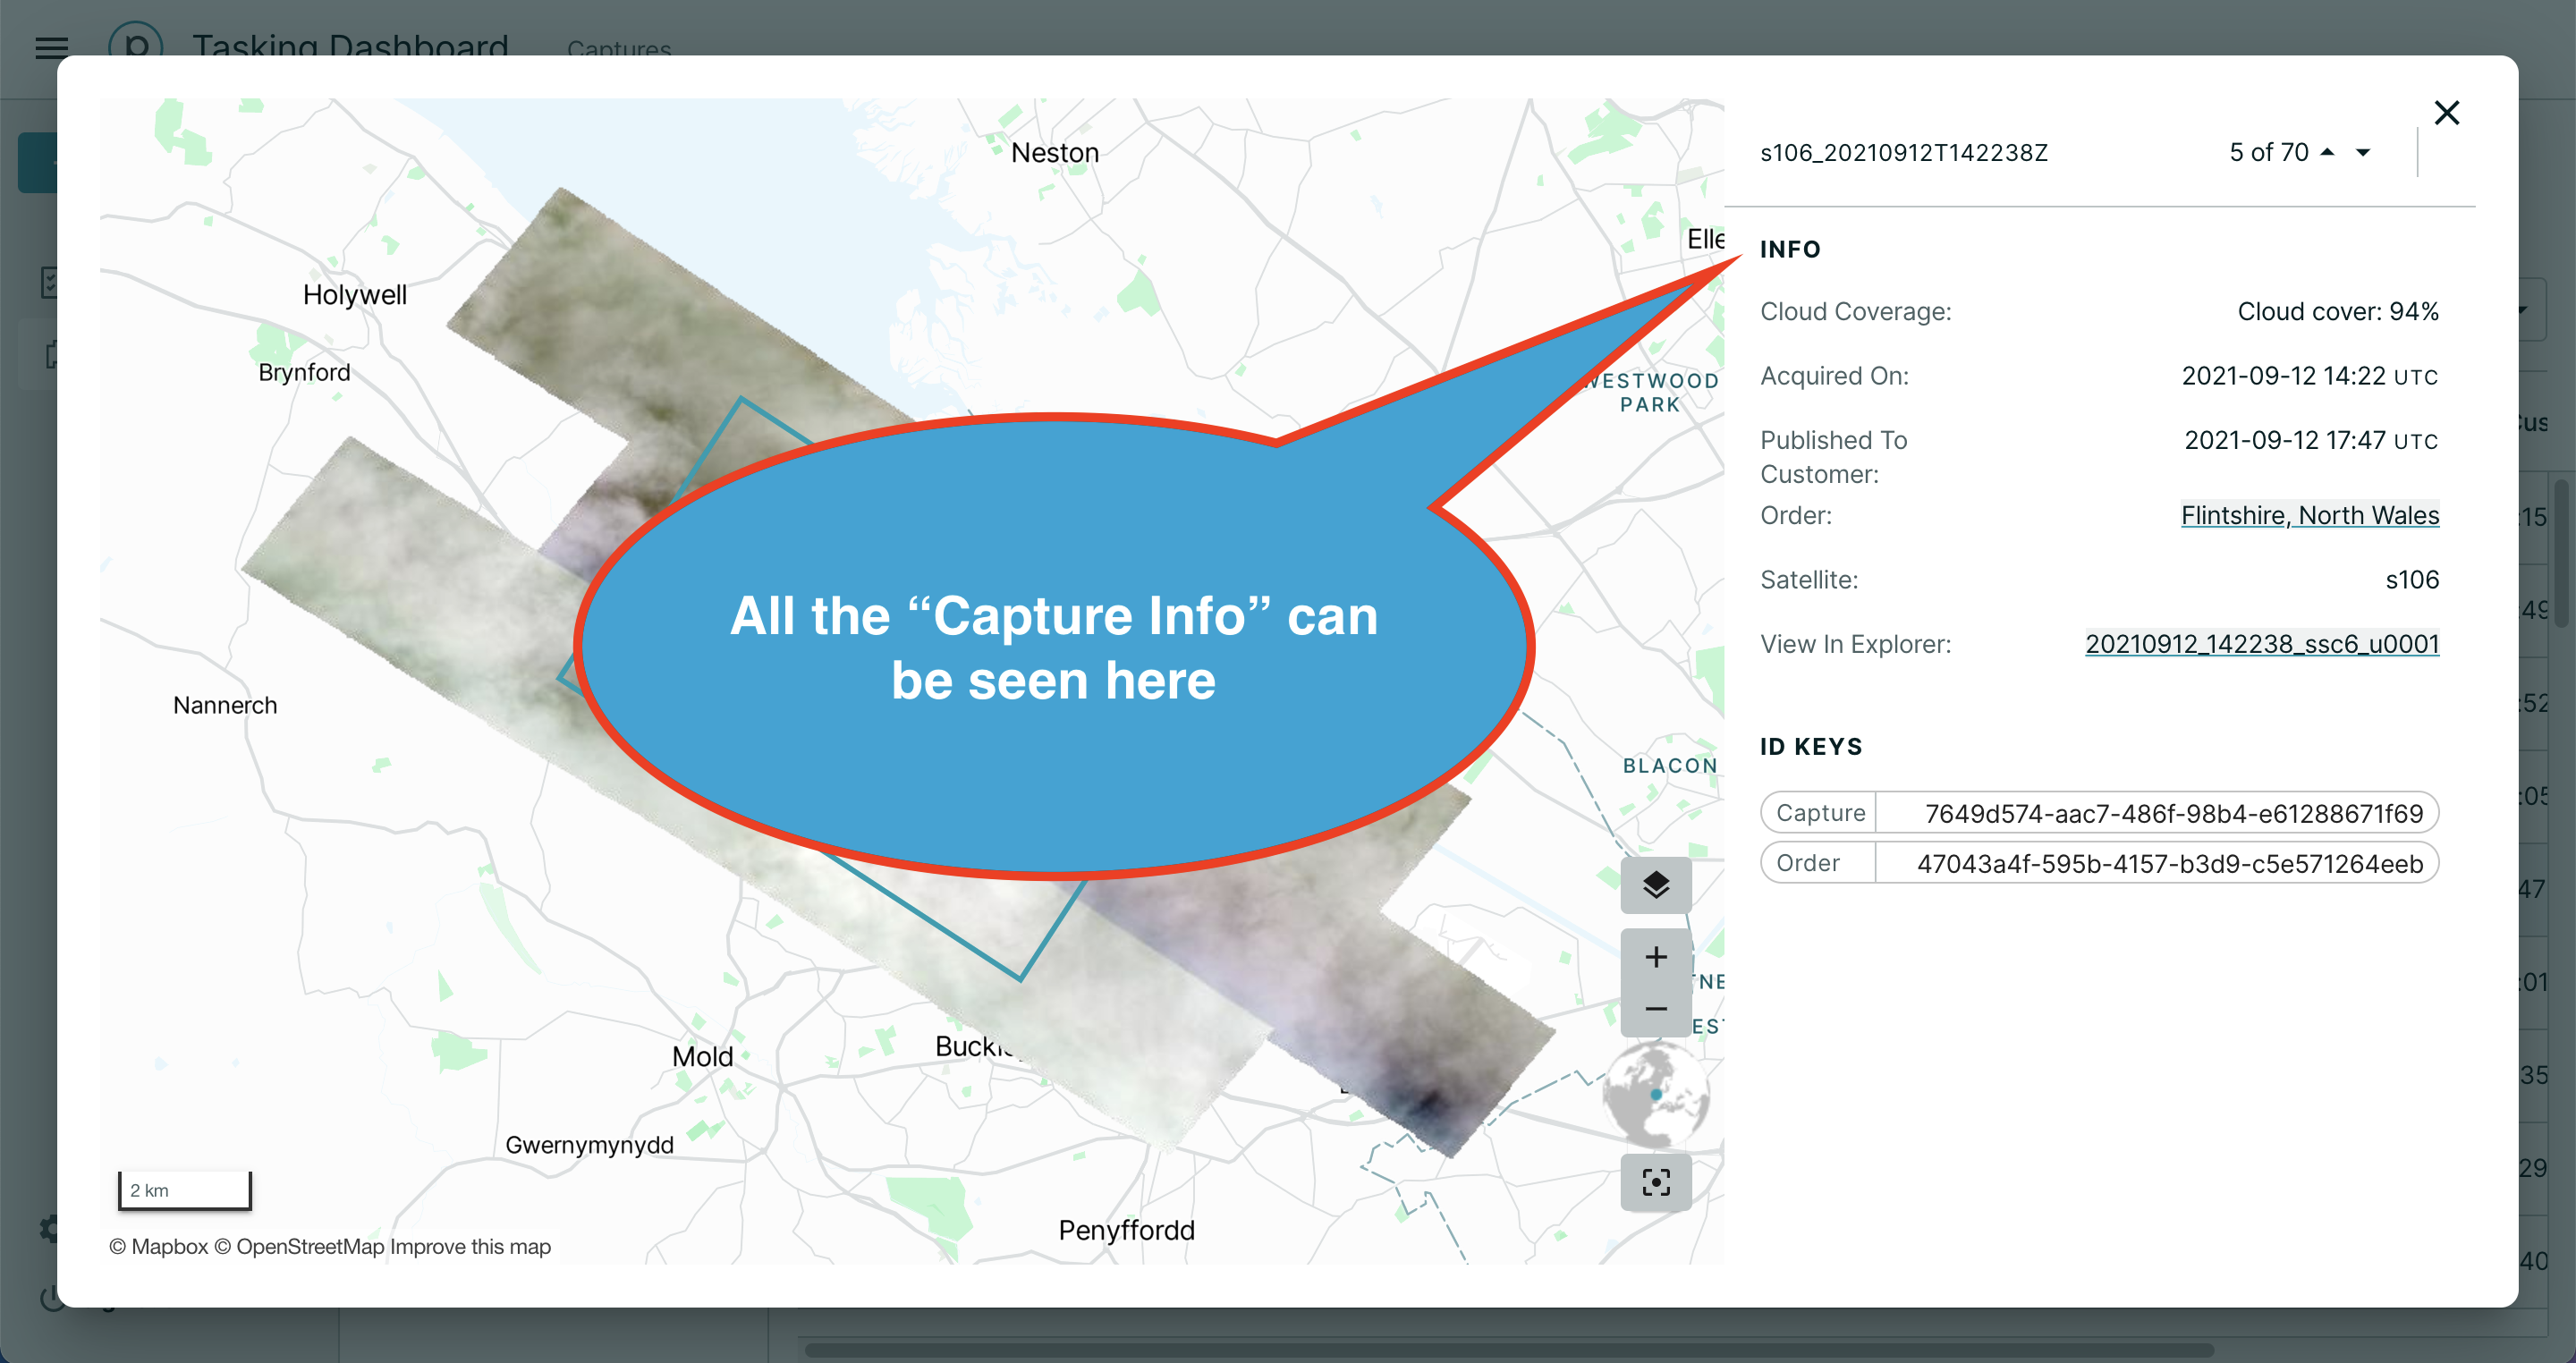This screenshot has height=1363, width=2576.
Task: Click the Improve this map link
Action: (x=470, y=1246)
